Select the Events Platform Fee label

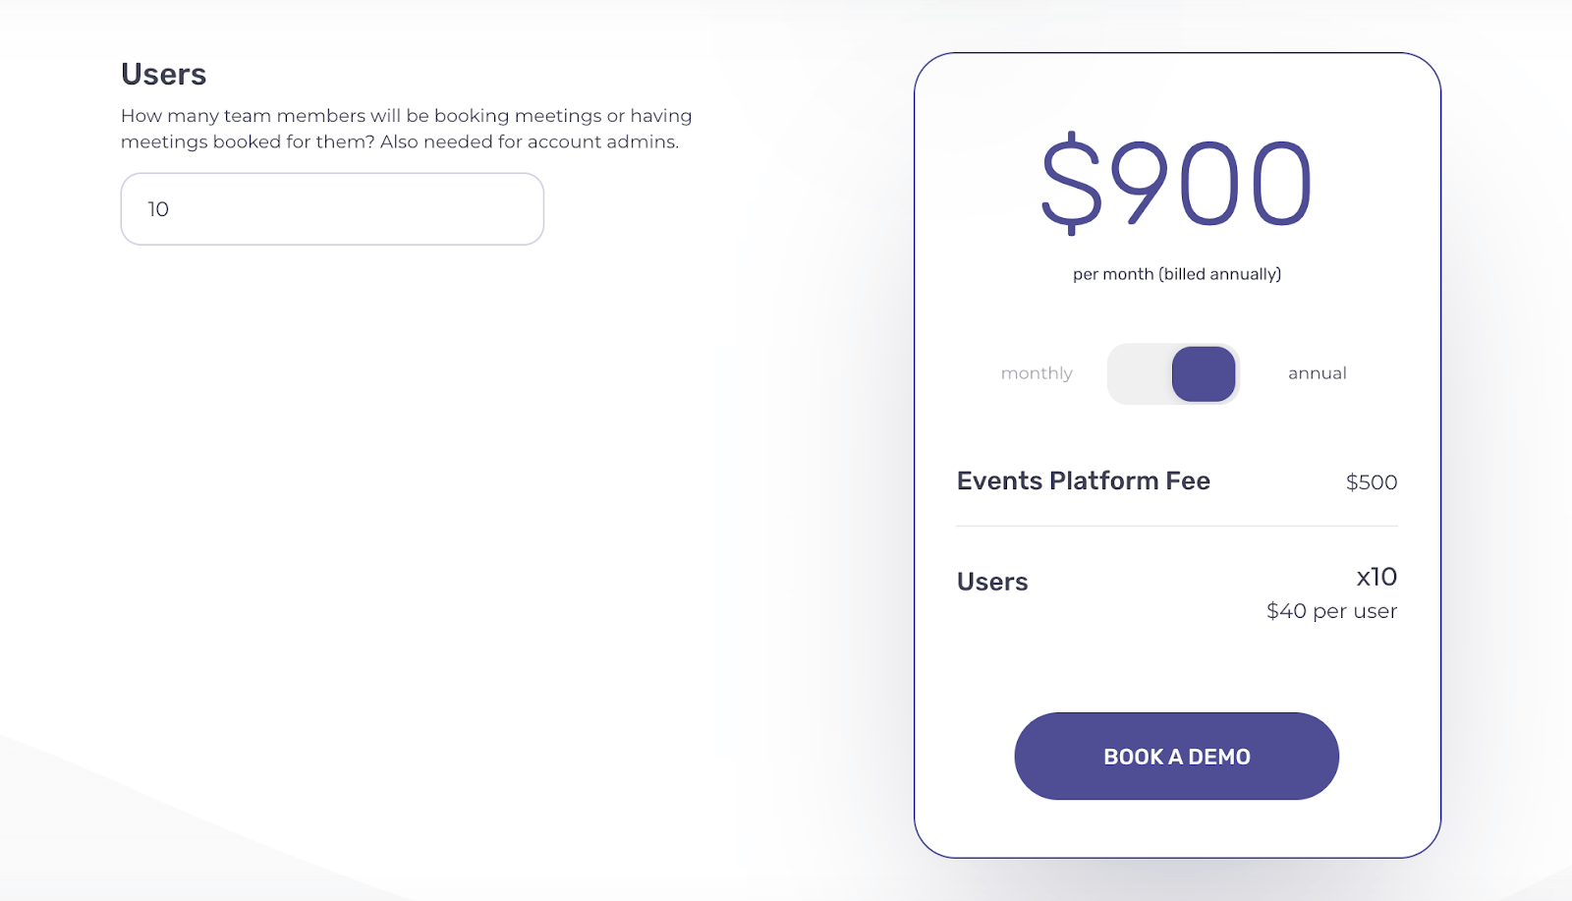[x=1083, y=480]
